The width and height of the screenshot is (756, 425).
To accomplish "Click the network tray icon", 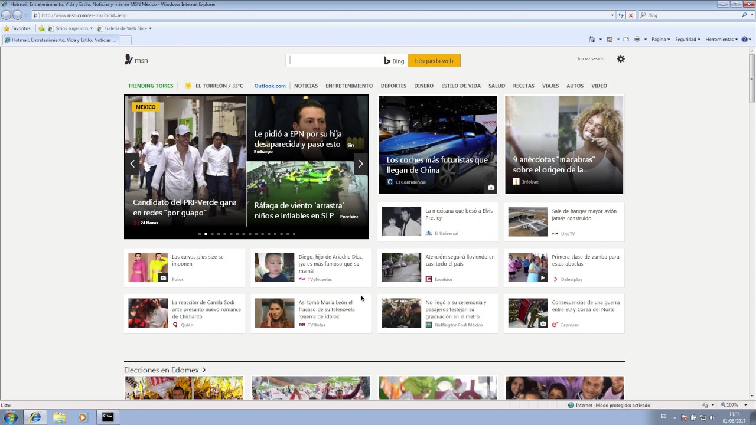I will click(x=703, y=417).
